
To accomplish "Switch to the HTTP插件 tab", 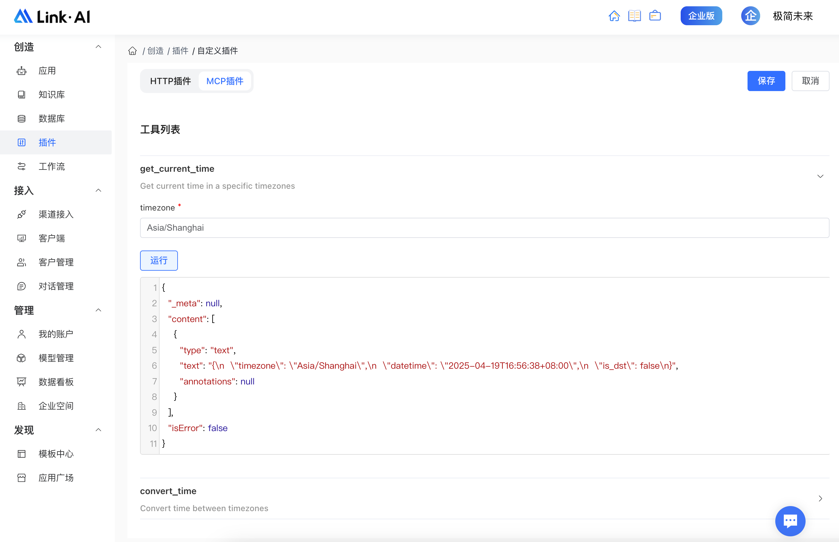I will (170, 81).
